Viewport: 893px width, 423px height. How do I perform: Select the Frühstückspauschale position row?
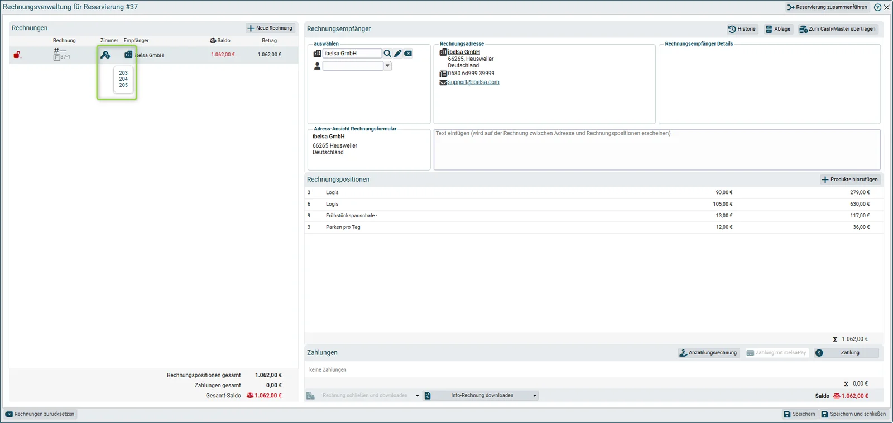pos(594,216)
